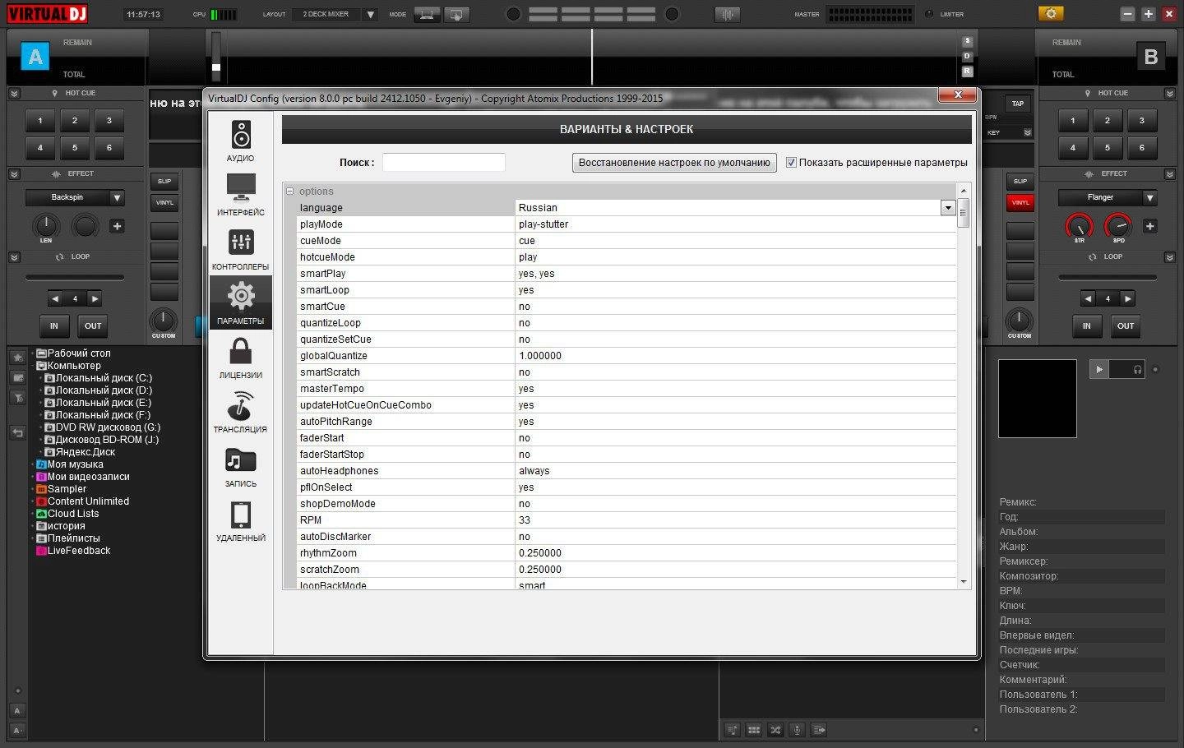The height and width of the screenshot is (748, 1184).
Task: Open the Controllers settings tab
Action: pos(240,249)
